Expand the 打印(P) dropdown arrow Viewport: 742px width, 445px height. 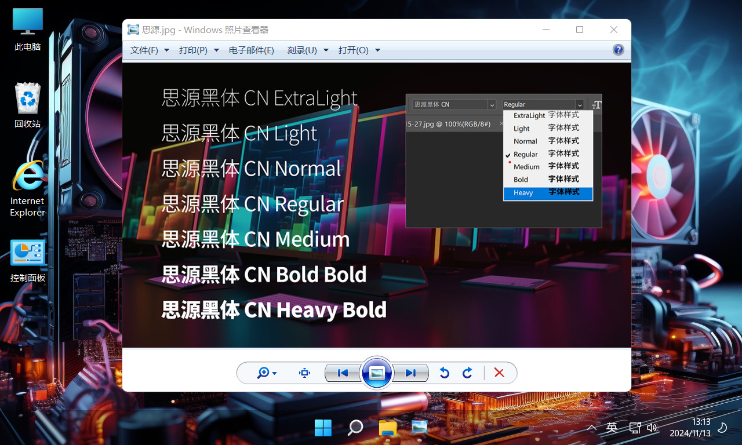coord(216,50)
